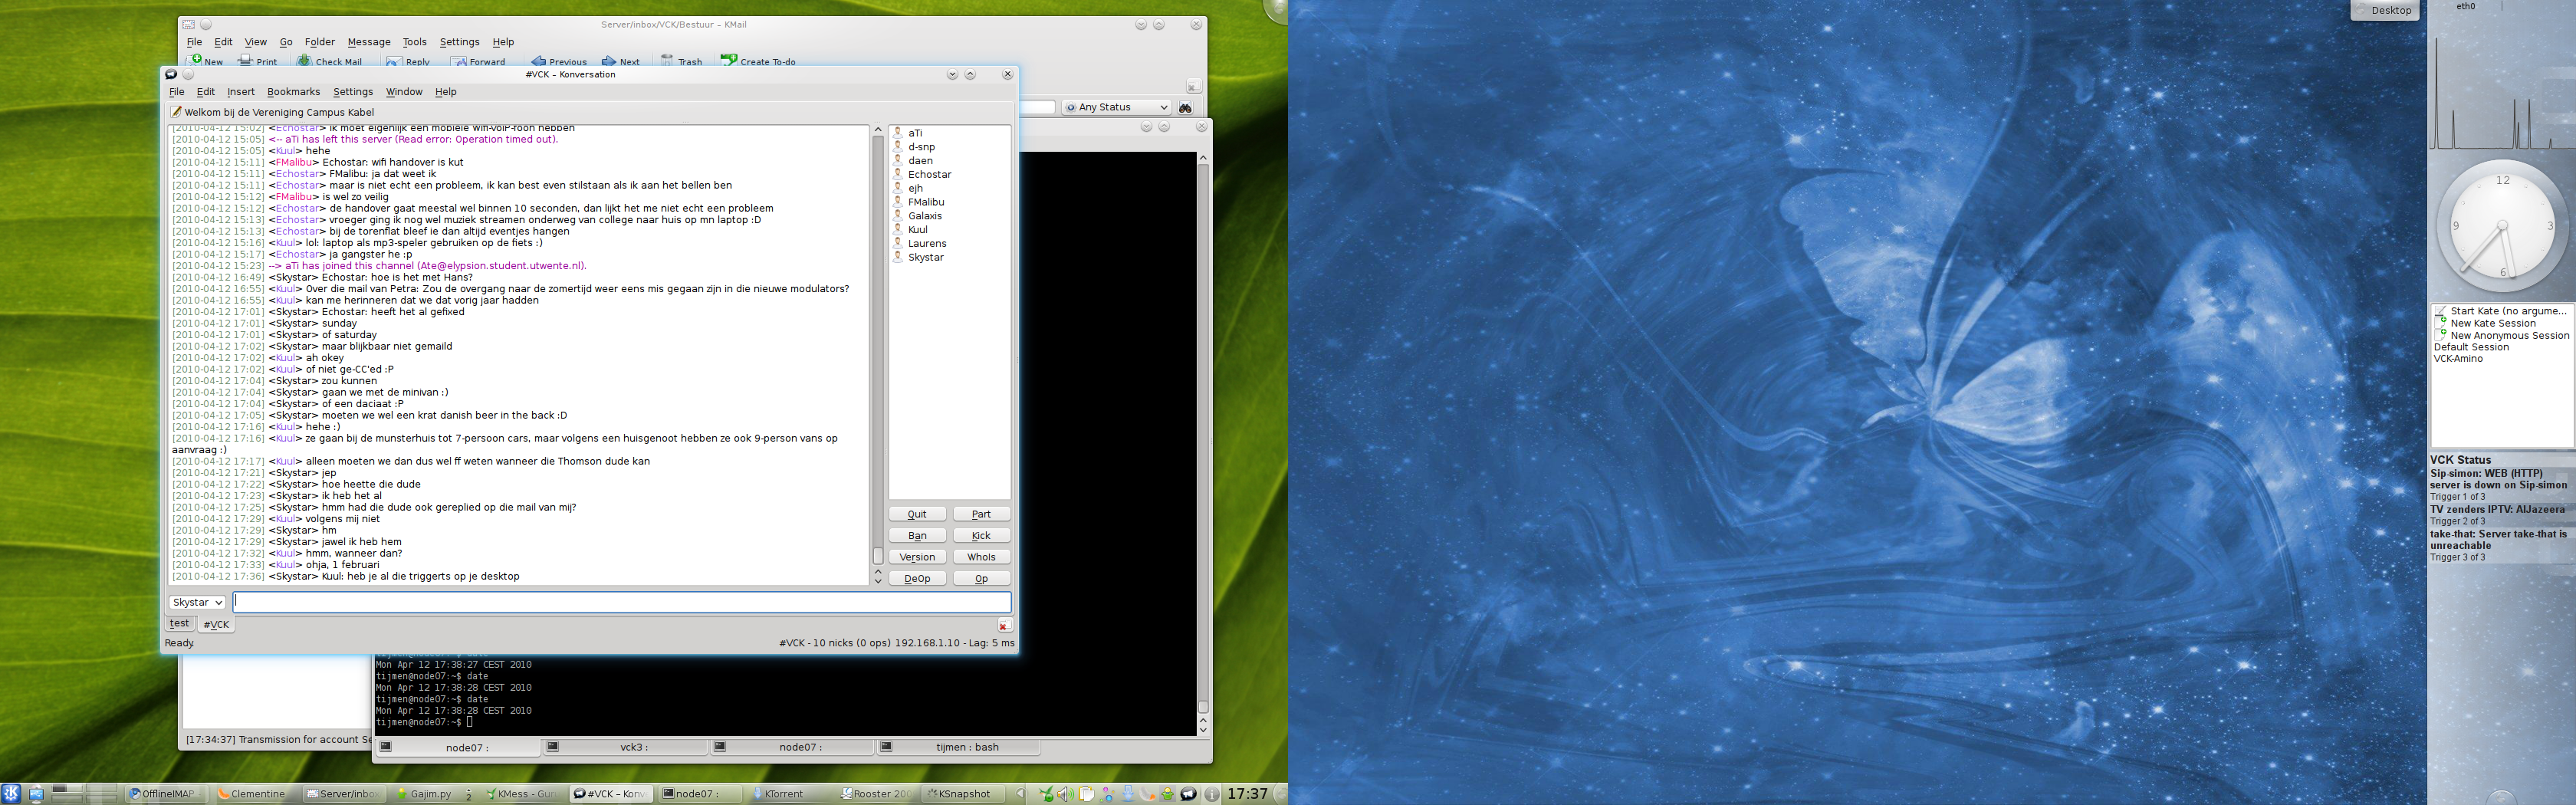2576x805 pixels.
Task: Switch to the test tab
Action: tap(180, 623)
